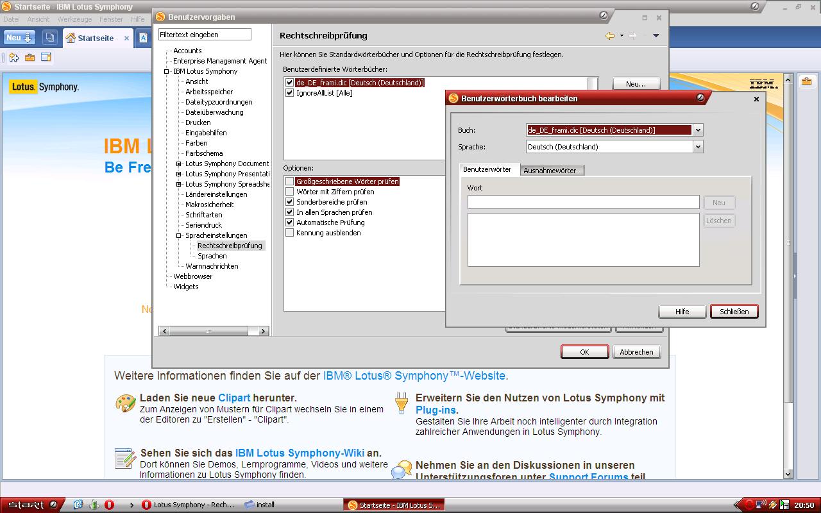The height and width of the screenshot is (513, 821).
Task: Click the plug Plug-ins icon
Action: click(x=402, y=403)
